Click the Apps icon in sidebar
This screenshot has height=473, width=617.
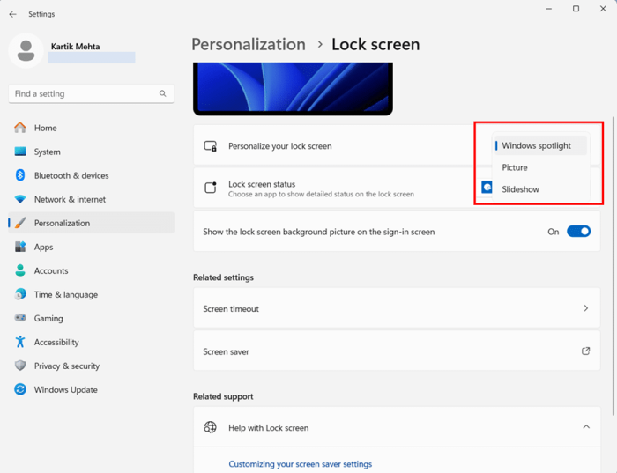pyautogui.click(x=20, y=247)
